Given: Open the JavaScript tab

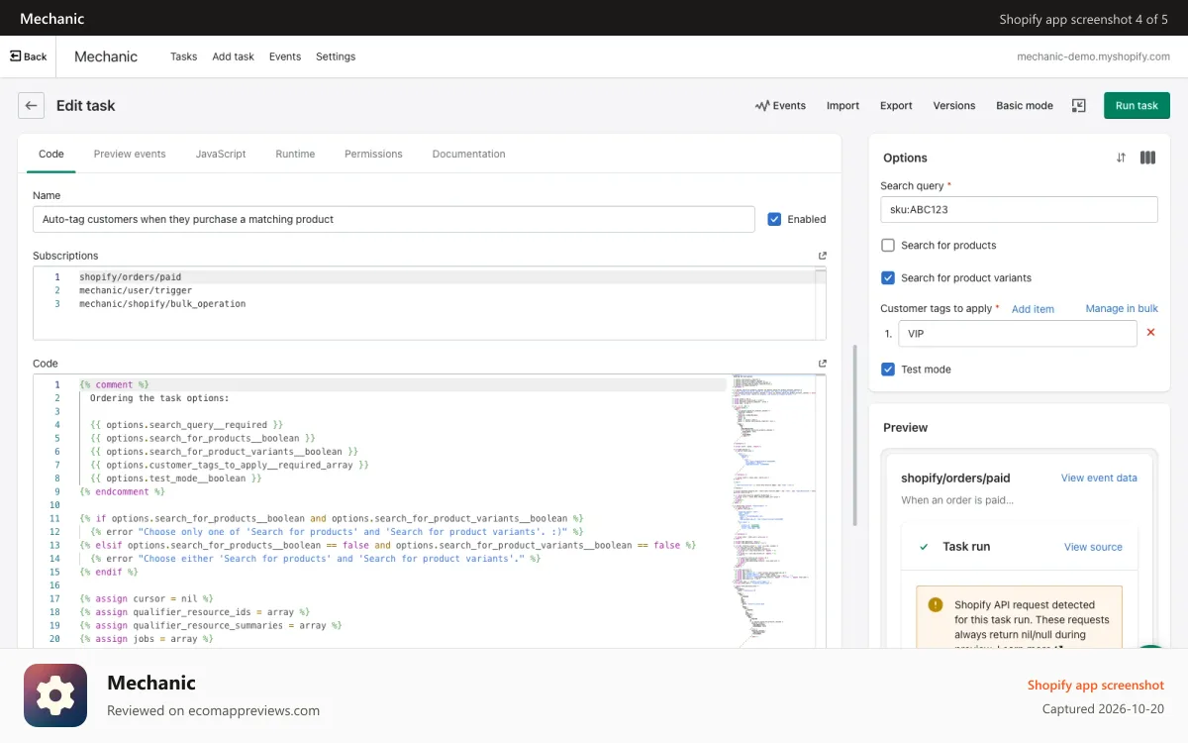Looking at the screenshot, I should pyautogui.click(x=221, y=154).
